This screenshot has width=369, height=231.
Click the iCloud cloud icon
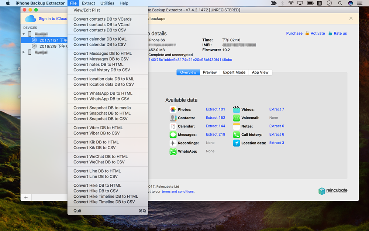point(30,18)
